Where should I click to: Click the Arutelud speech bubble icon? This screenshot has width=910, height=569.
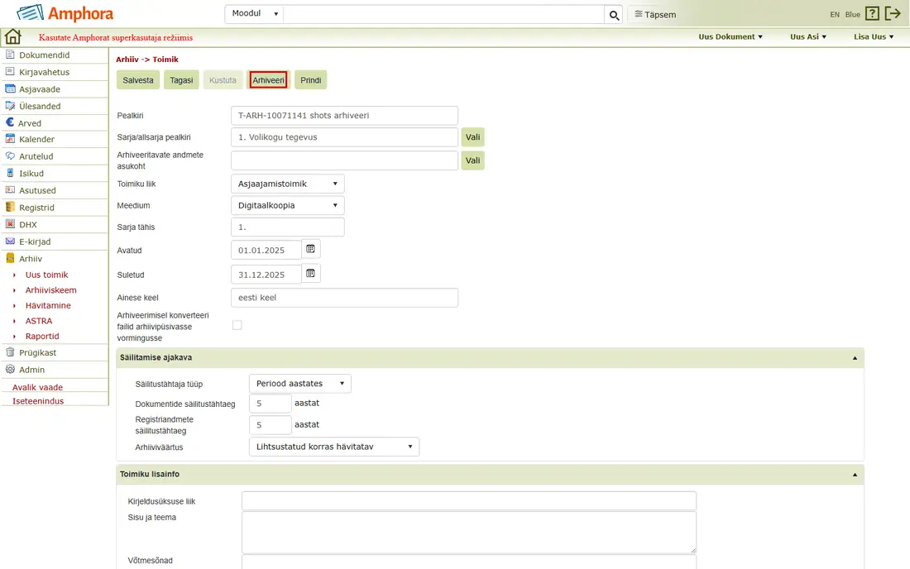click(x=10, y=156)
